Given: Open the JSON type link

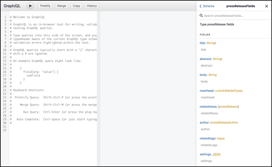Looking at the screenshot, I should pos(217,154).
